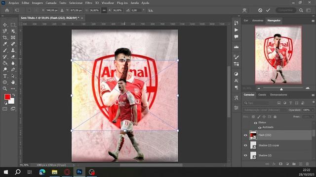Click the red foreground color swatch

(7, 97)
